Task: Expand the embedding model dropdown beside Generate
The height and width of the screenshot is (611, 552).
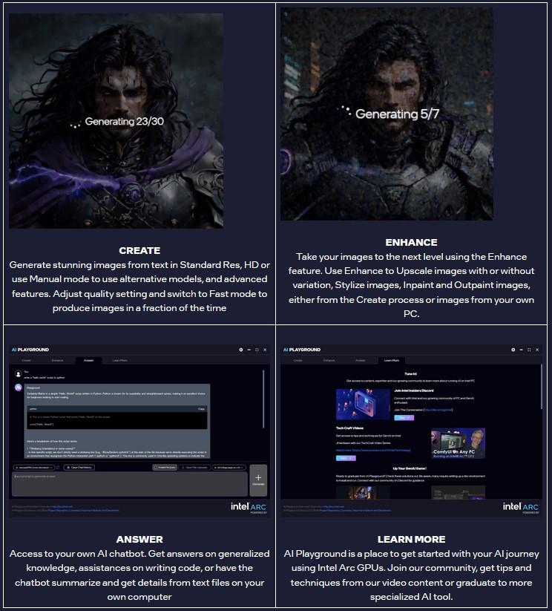Action: click(229, 468)
